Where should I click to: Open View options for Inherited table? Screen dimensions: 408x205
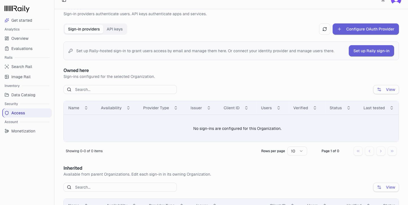[x=386, y=187]
